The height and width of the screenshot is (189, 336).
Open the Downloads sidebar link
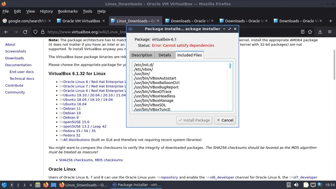tap(14, 58)
